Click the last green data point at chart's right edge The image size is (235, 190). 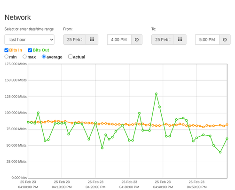(227, 139)
